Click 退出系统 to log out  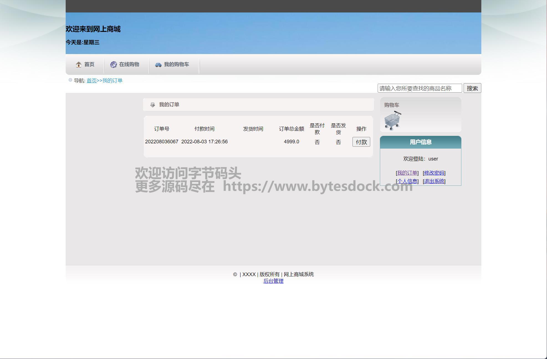click(x=434, y=181)
